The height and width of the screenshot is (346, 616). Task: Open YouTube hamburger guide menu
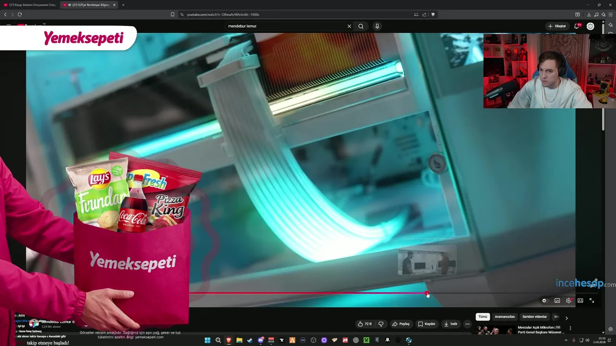coord(9,26)
